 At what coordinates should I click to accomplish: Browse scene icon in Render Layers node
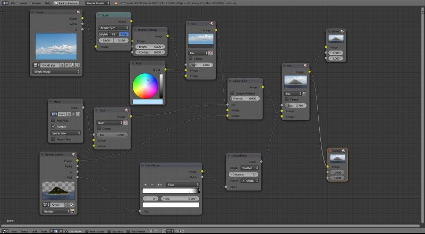[45, 205]
